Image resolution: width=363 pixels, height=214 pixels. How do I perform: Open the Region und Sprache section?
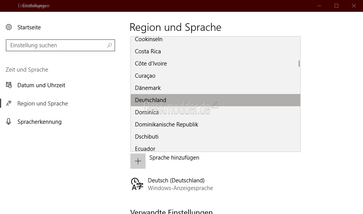[43, 104]
